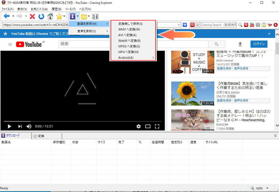
Task: Click 動画を保存 link under BGM channel
Action: pyautogui.click(x=224, y=68)
